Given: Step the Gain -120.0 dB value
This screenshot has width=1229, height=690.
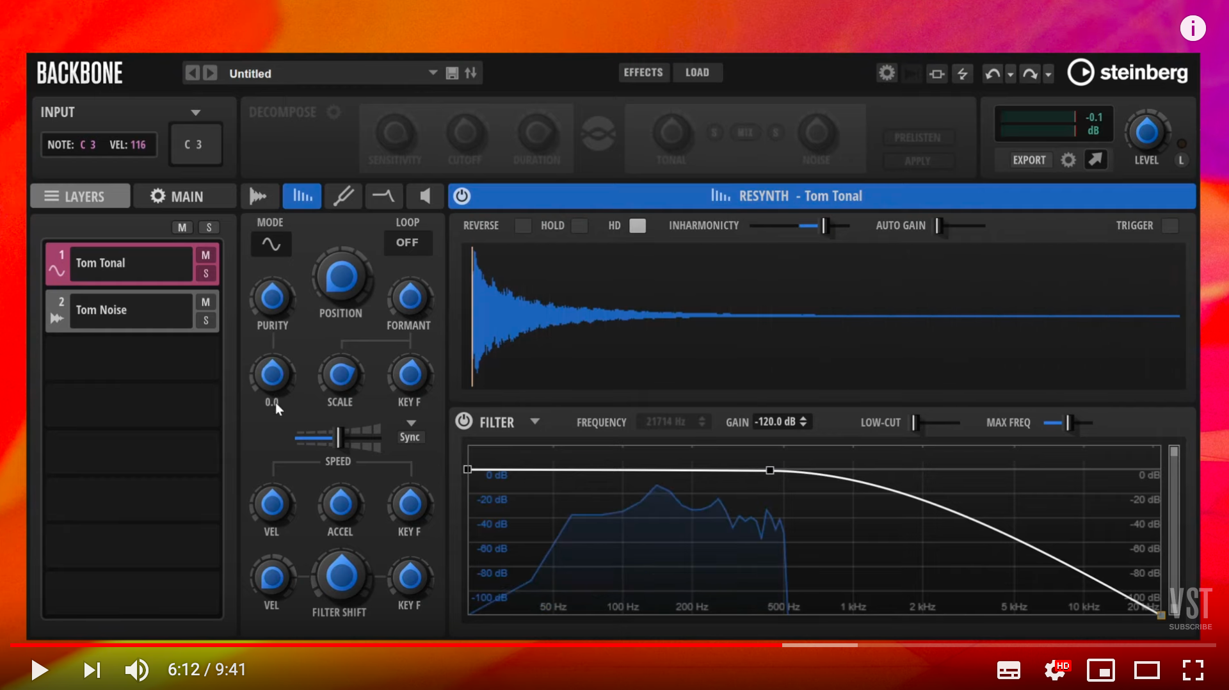Looking at the screenshot, I should pos(803,421).
